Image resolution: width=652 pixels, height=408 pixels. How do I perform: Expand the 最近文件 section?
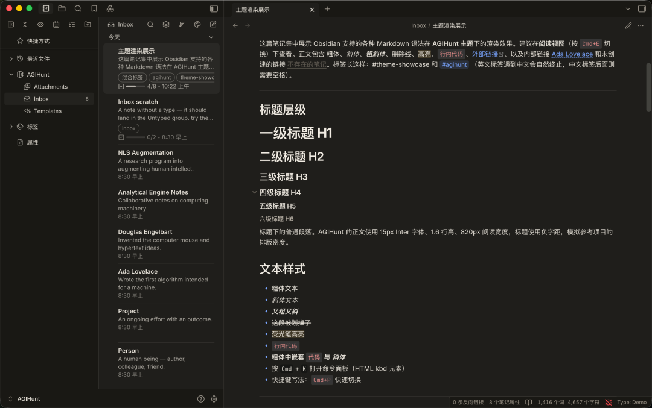tap(11, 59)
